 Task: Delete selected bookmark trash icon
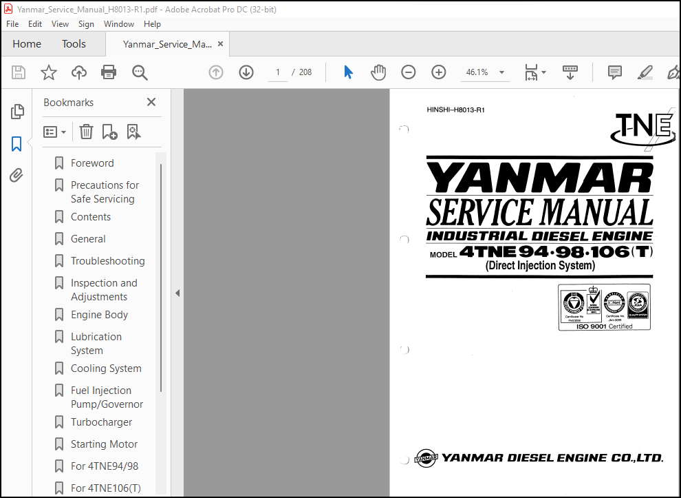tap(86, 132)
